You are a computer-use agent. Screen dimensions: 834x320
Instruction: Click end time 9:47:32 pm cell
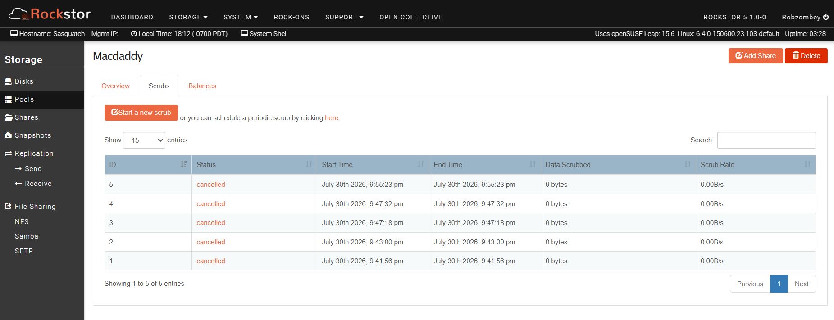[485, 204]
